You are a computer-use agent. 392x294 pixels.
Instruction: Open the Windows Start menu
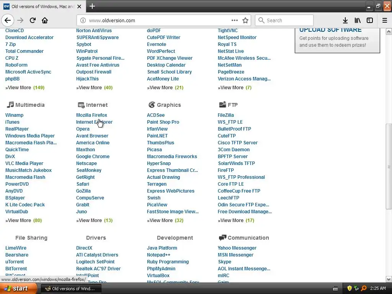click(x=18, y=289)
